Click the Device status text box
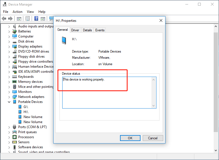Screen dimensions: 219x160 (107, 92)
